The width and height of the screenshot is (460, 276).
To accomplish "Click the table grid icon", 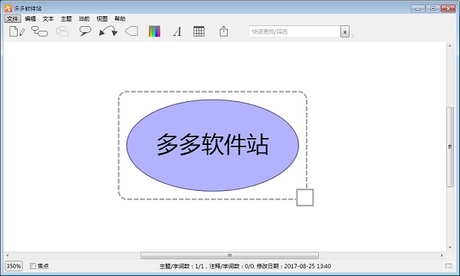I will [x=199, y=31].
